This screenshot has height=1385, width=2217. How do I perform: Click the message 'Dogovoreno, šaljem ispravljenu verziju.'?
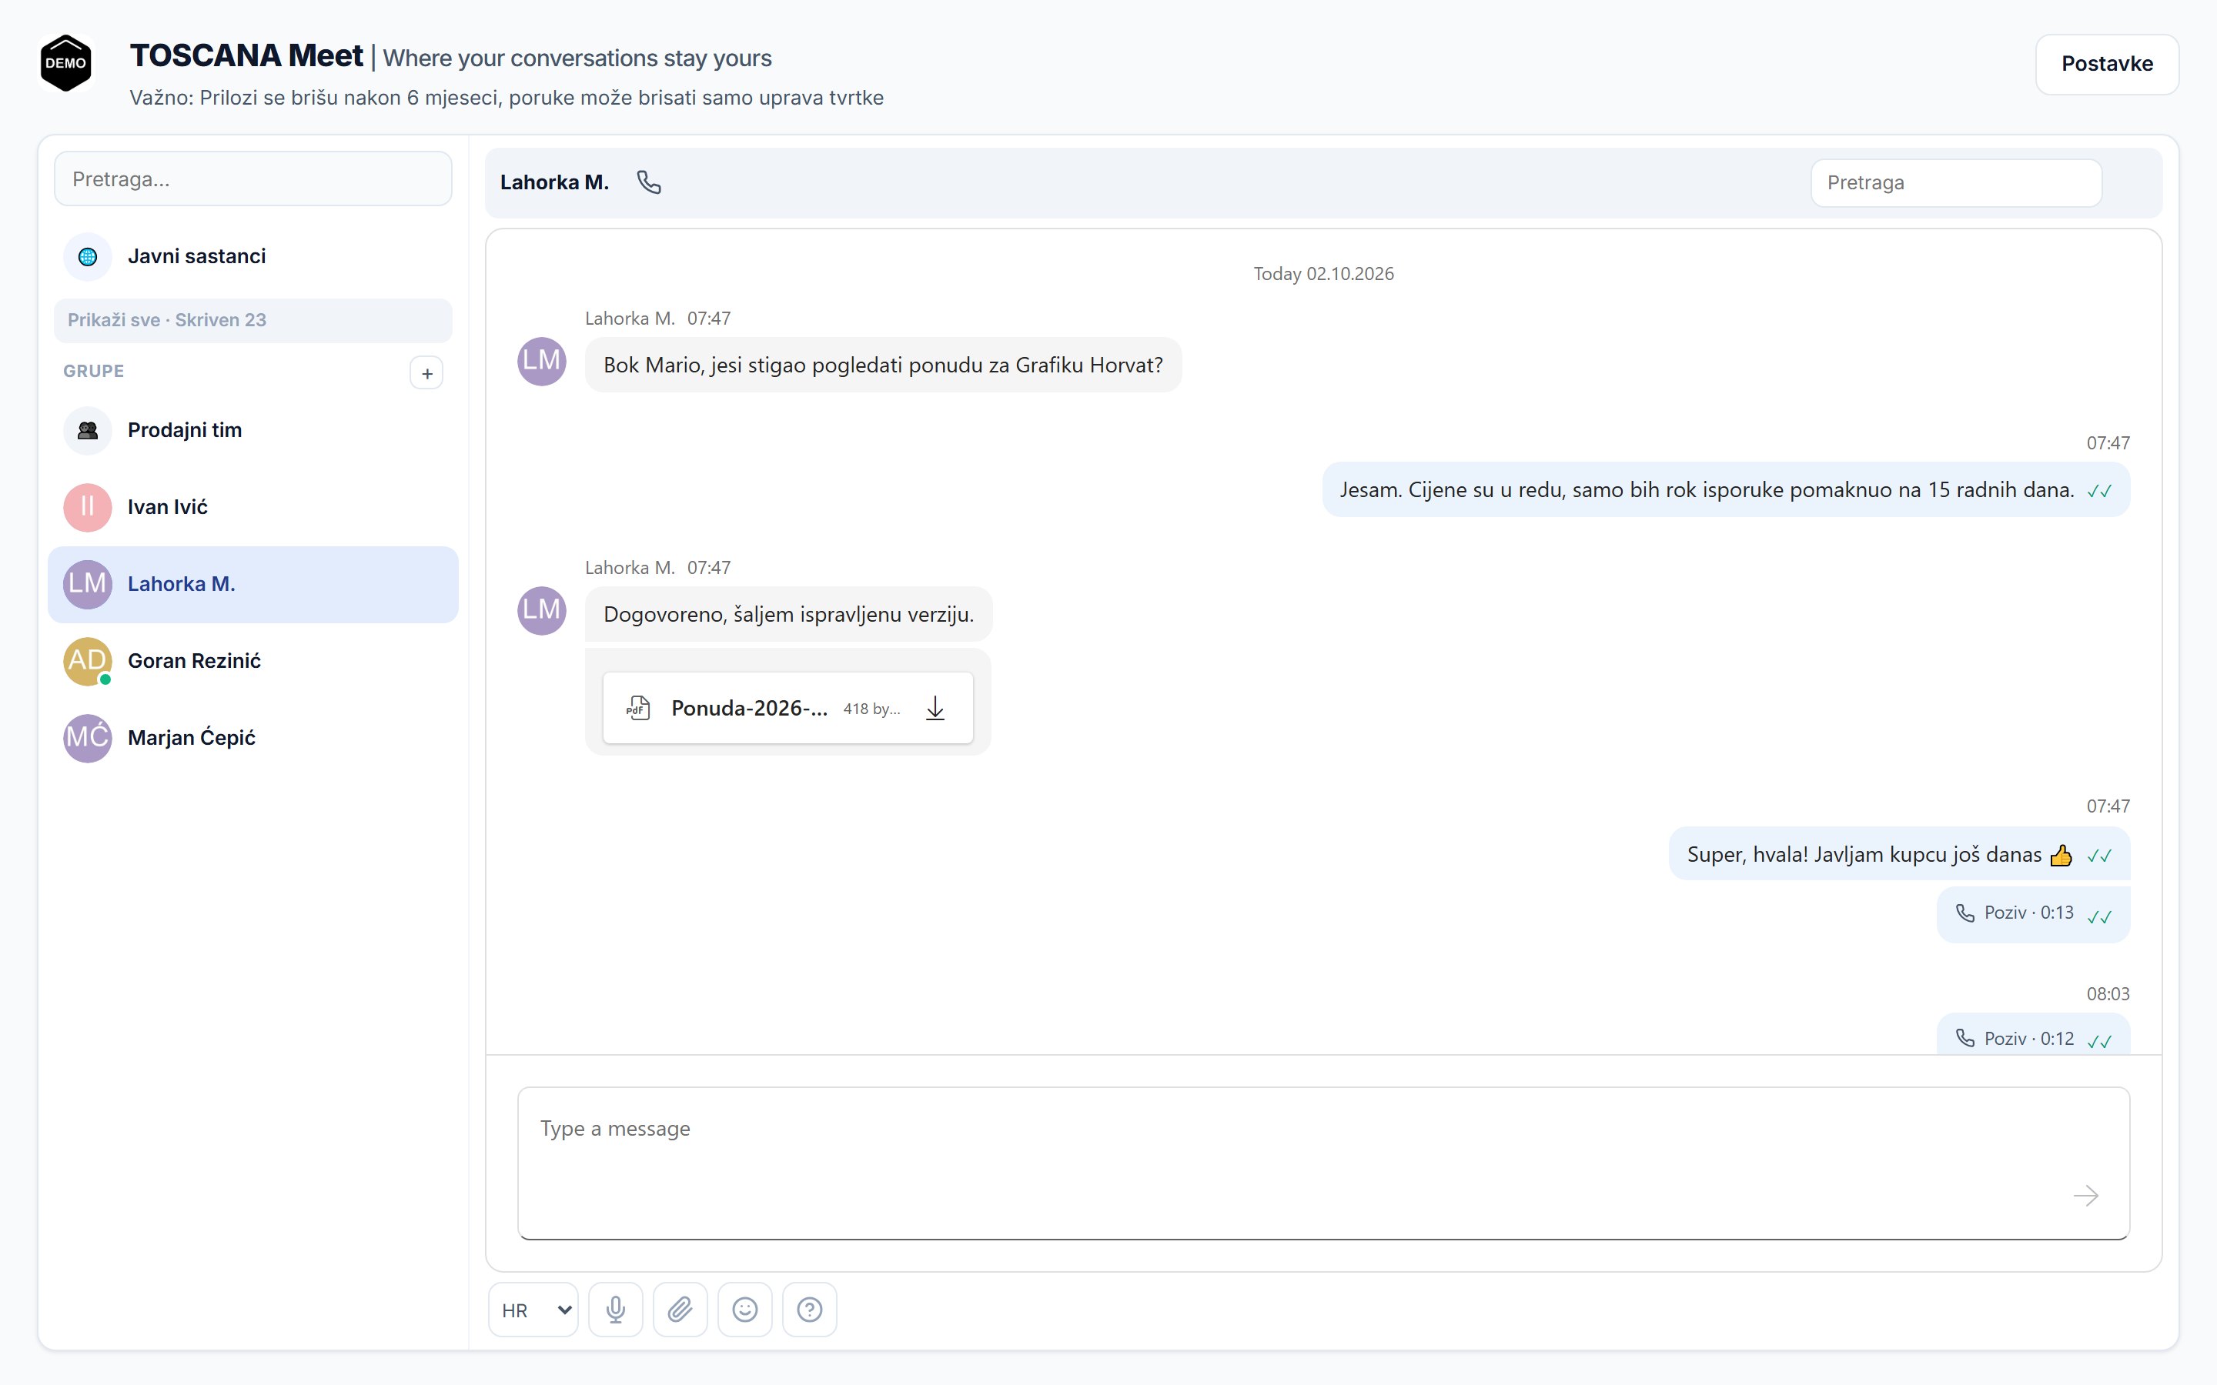pyautogui.click(x=789, y=615)
